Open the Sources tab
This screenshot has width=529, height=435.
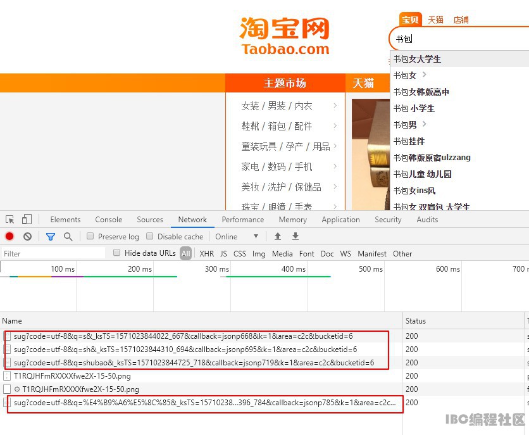(150, 220)
